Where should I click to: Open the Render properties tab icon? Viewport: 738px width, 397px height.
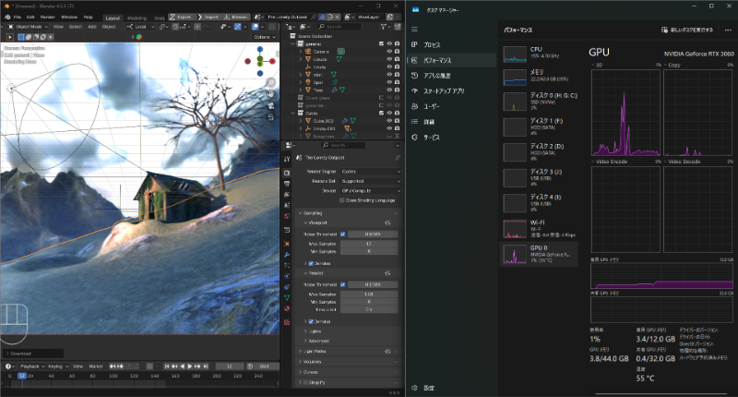287,173
